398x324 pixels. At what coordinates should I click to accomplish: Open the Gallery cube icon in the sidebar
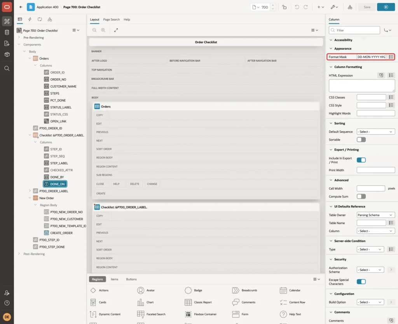click(x=7, y=54)
